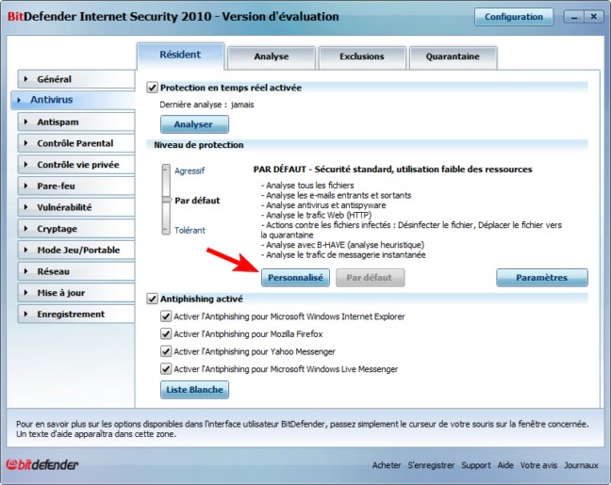Click the Votre avis link

(538, 465)
